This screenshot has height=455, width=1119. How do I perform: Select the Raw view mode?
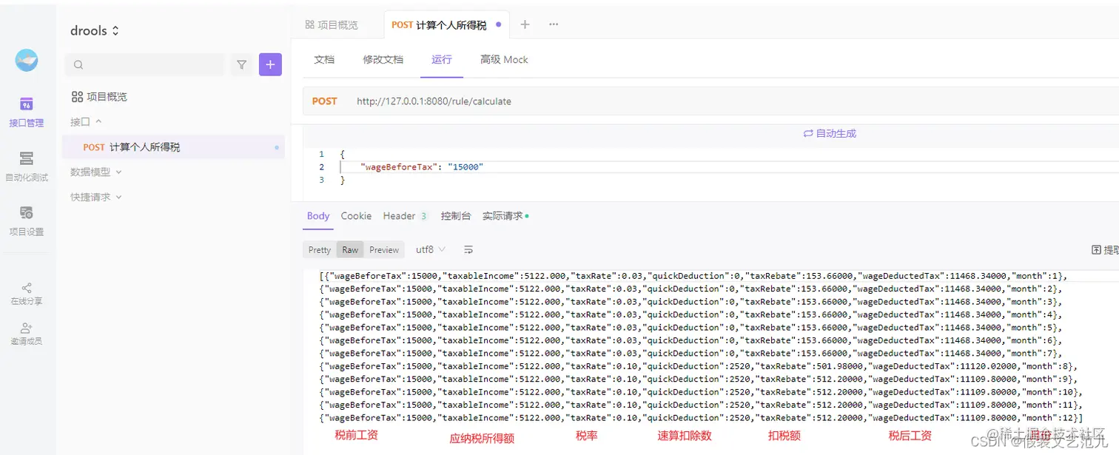350,250
